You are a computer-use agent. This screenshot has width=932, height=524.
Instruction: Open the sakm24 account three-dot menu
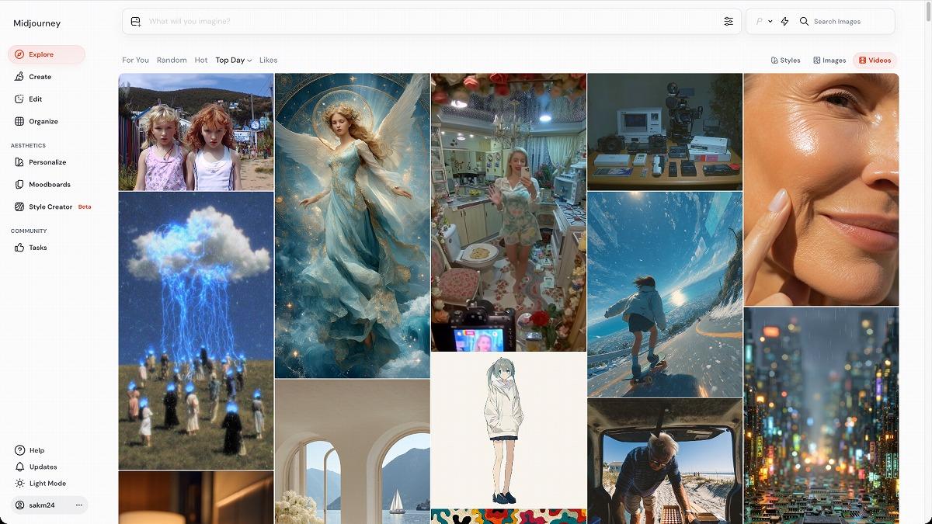tap(78, 505)
